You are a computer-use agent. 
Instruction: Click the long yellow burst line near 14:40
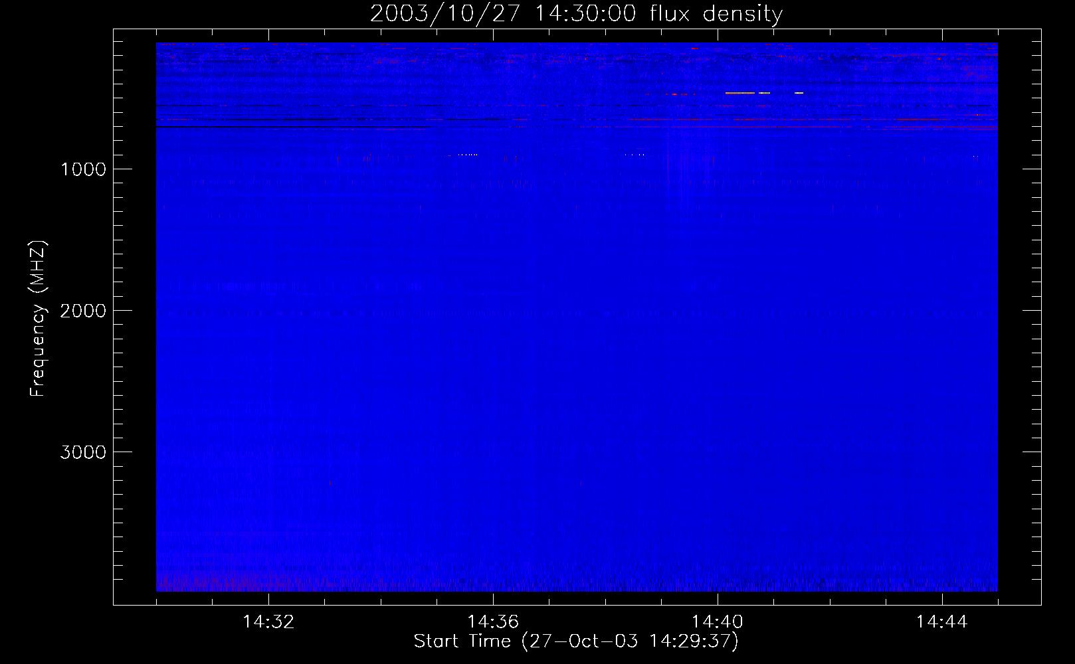[x=740, y=93]
